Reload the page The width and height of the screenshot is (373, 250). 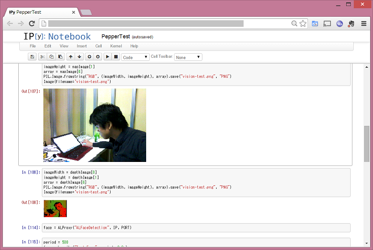(31, 23)
